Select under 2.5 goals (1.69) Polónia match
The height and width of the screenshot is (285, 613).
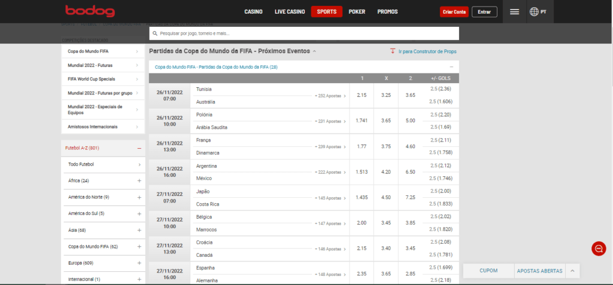pyautogui.click(x=441, y=127)
